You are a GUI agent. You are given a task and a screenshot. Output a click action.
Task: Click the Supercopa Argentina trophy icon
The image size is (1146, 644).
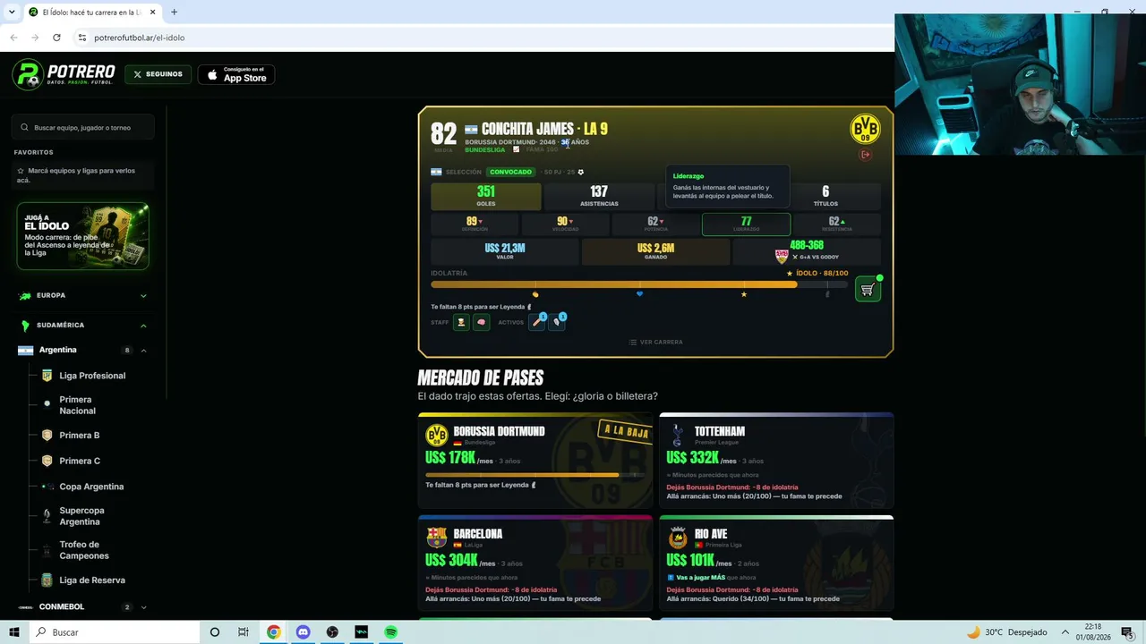point(47,516)
